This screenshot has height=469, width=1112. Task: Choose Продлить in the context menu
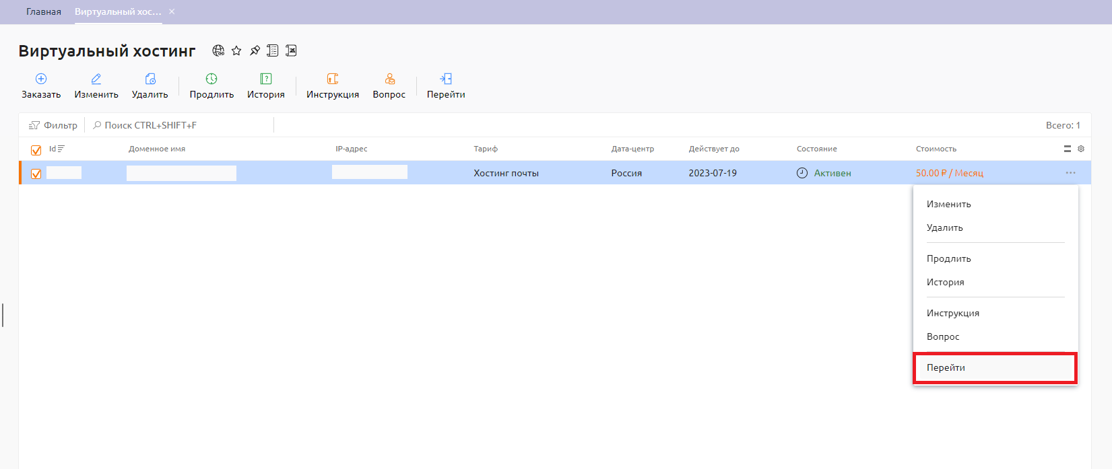pos(995,258)
